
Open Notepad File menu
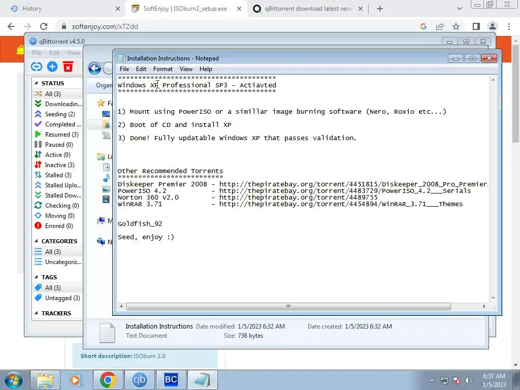pyautogui.click(x=124, y=69)
